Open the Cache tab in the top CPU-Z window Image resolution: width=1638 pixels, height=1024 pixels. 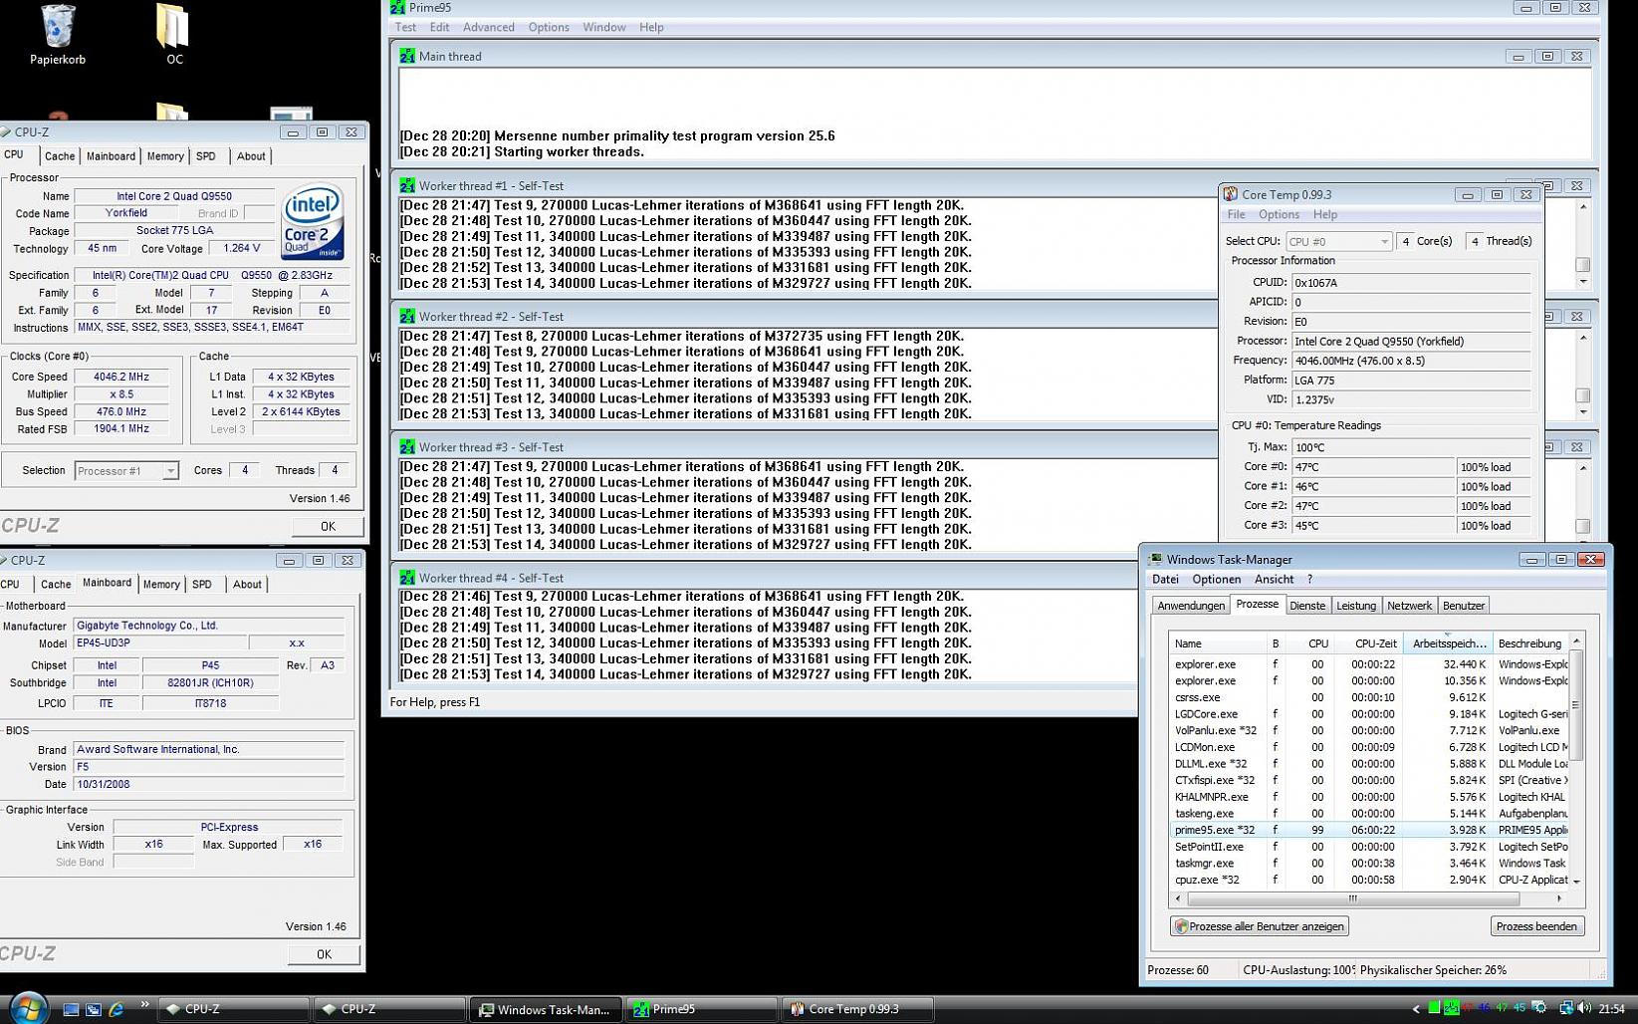click(x=60, y=156)
